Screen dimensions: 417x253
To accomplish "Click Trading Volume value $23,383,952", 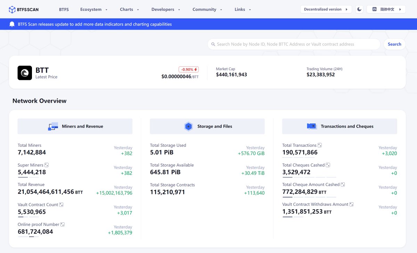I will [x=321, y=75].
